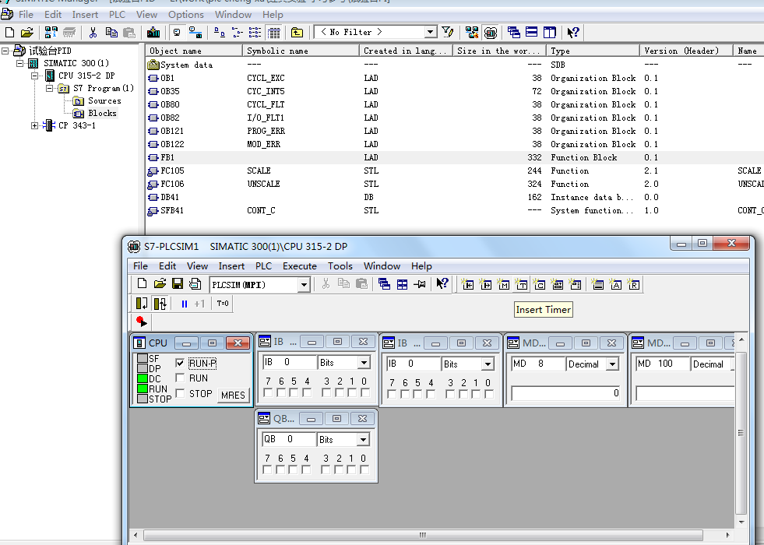
Task: Open the Window menu in S7-PLCSIM
Action: tap(382, 266)
